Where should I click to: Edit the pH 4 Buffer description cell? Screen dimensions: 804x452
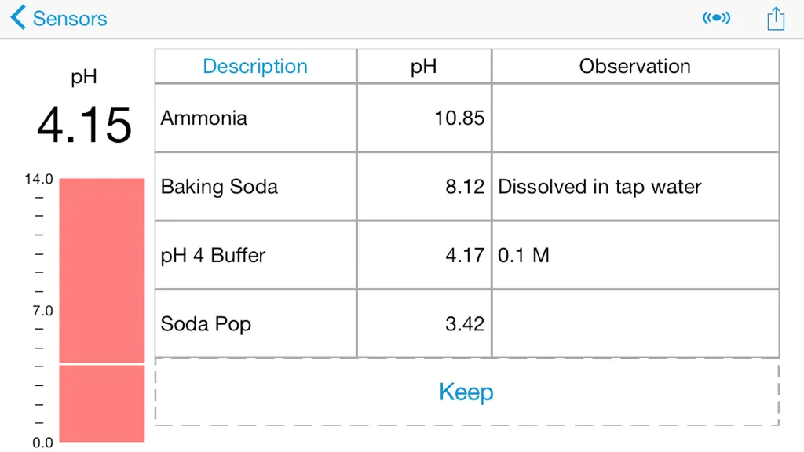click(255, 255)
